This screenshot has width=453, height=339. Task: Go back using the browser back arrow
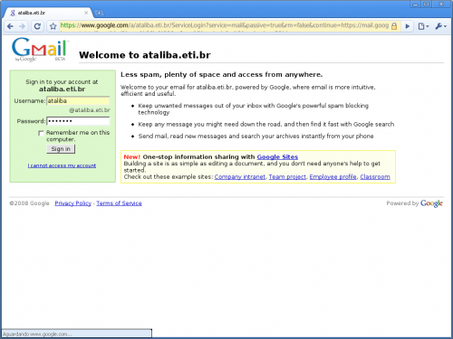pos(10,26)
